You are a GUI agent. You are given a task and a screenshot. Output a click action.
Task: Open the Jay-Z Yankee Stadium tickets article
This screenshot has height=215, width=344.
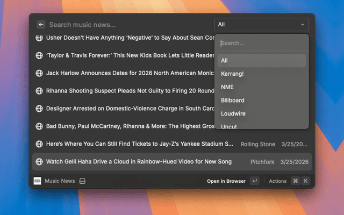point(140,144)
